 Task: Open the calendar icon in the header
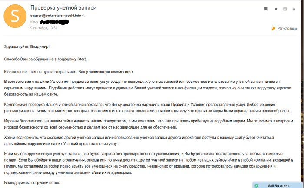click(x=285, y=9)
